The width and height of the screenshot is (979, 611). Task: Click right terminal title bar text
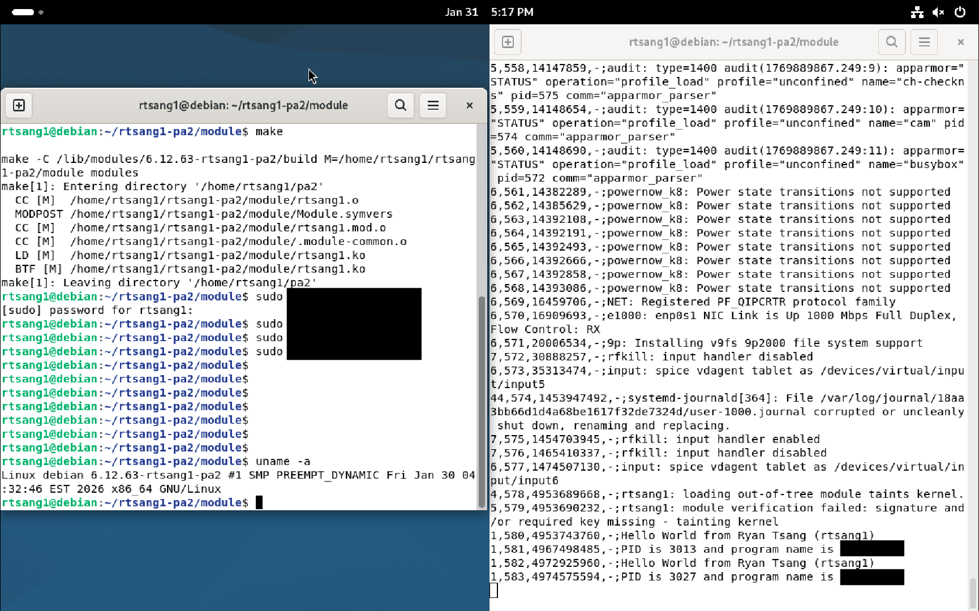click(x=733, y=42)
